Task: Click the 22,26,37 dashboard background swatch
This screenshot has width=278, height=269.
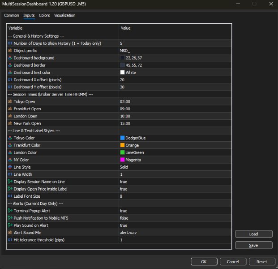Action: [x=122, y=58]
